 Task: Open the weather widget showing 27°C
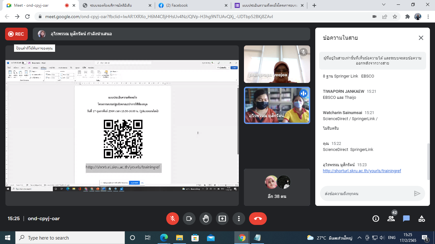click(x=329, y=238)
